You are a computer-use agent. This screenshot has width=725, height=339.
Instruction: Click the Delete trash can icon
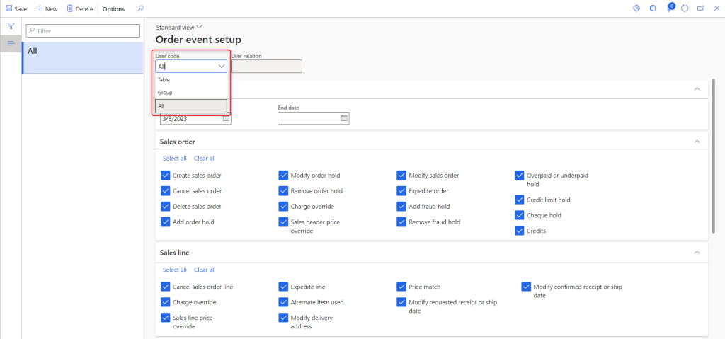(69, 9)
